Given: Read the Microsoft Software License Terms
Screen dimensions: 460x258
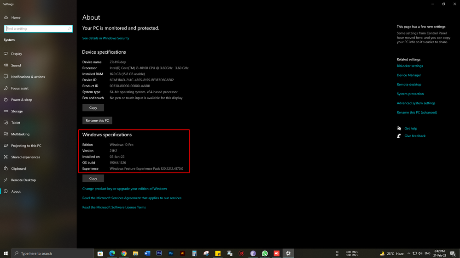Looking at the screenshot, I should point(114,208).
